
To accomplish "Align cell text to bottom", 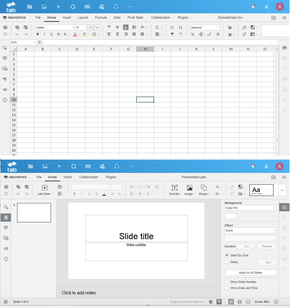I will 126,27.
